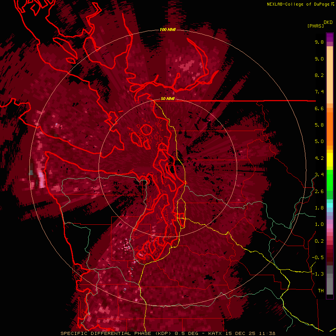Click the 4.2 value on the color scale
The width and height of the screenshot is (336, 336).
(x=319, y=158)
